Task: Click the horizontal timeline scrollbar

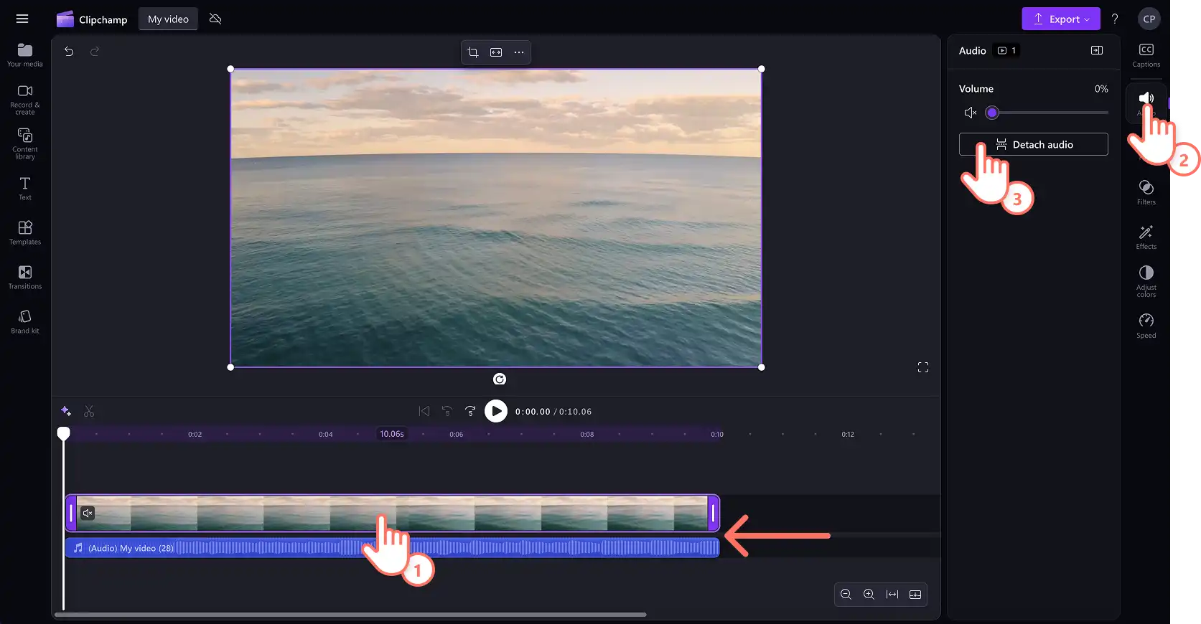Action: click(x=350, y=615)
